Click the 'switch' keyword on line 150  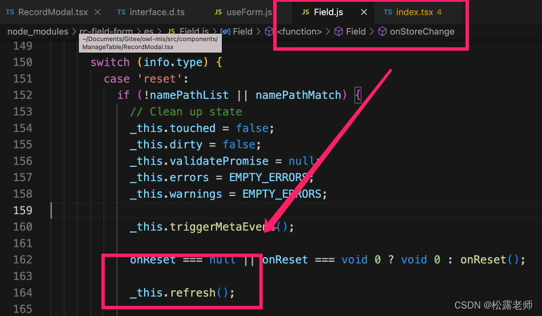pos(110,62)
